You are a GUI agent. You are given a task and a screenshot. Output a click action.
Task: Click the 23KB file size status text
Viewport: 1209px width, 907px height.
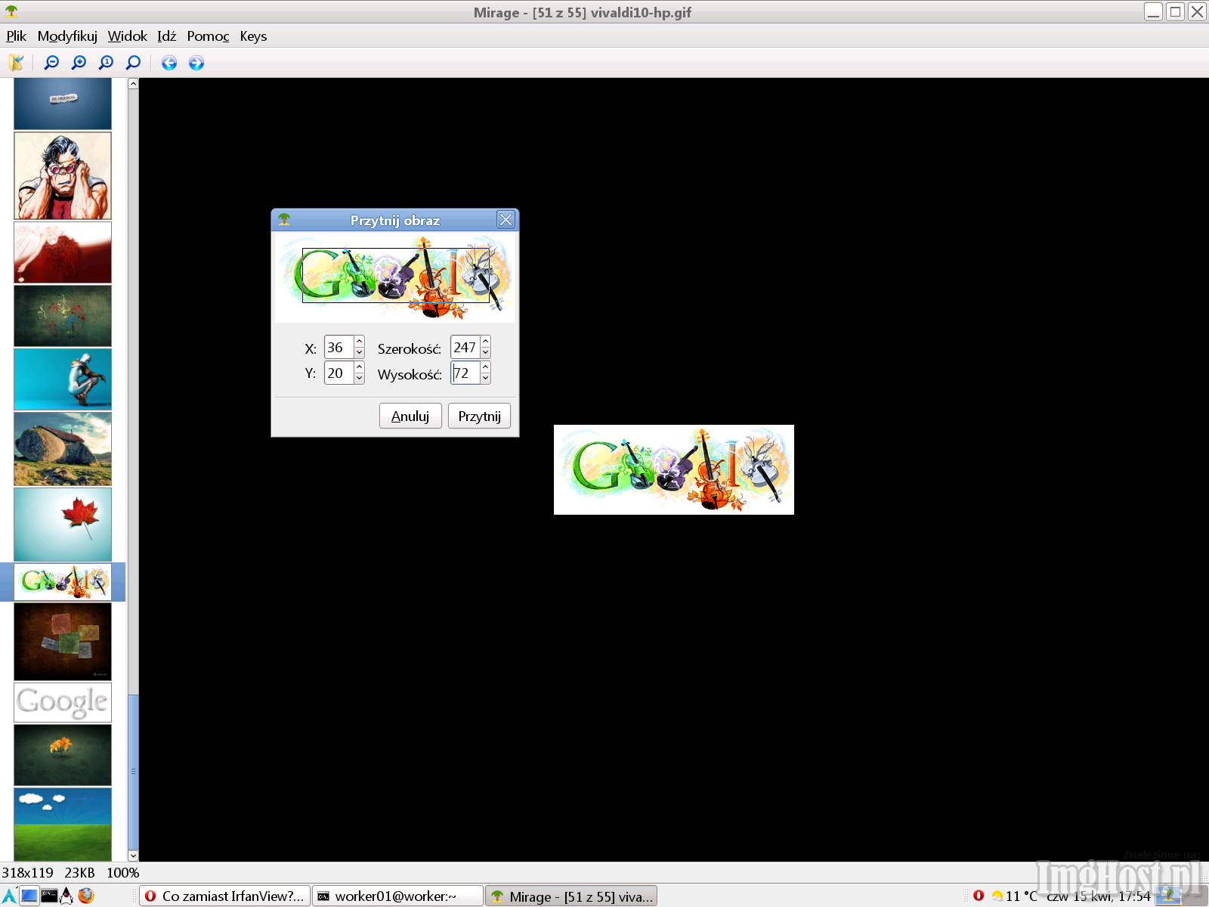pos(79,873)
